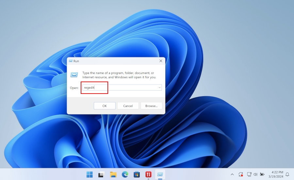Show hidden system tray icons
The width and height of the screenshot is (294, 180).
click(232, 174)
